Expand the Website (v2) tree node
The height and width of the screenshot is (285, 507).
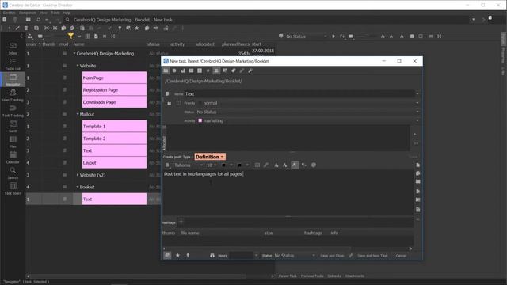coord(78,175)
